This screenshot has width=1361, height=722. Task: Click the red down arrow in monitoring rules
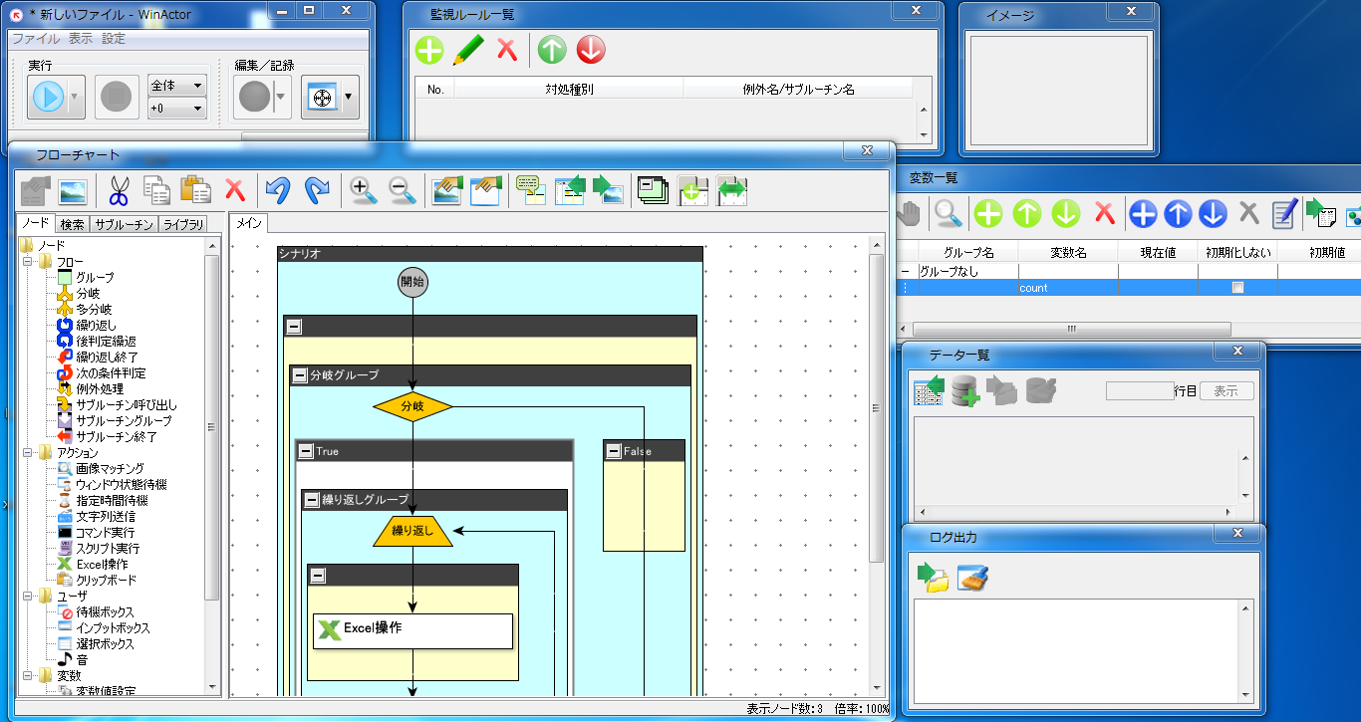coord(591,50)
